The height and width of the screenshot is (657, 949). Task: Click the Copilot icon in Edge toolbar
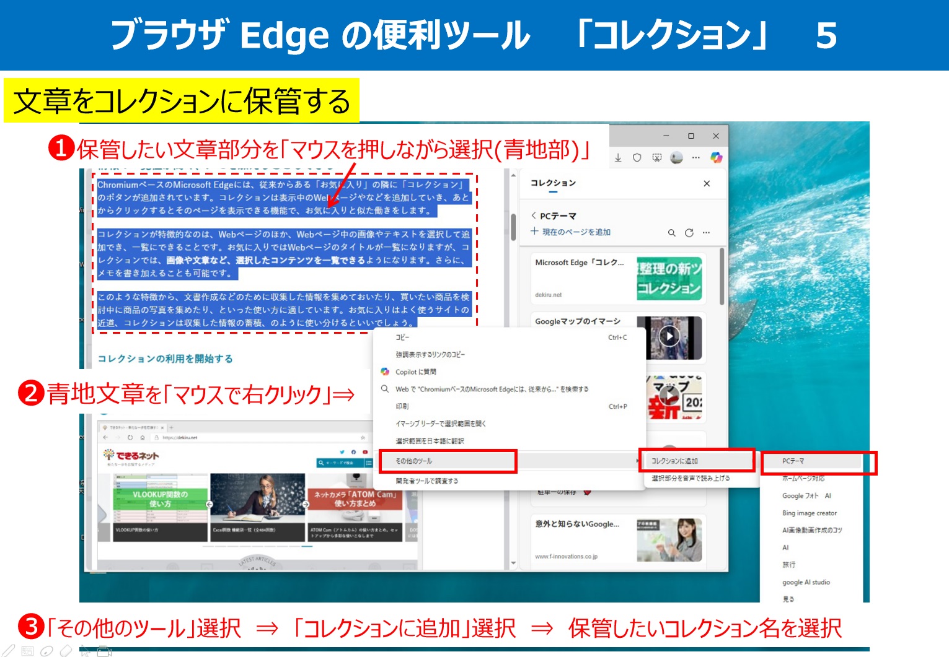point(717,158)
